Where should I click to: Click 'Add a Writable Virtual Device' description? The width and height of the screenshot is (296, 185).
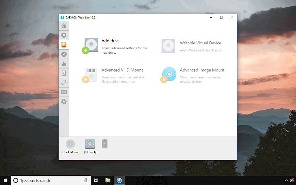click(200, 50)
